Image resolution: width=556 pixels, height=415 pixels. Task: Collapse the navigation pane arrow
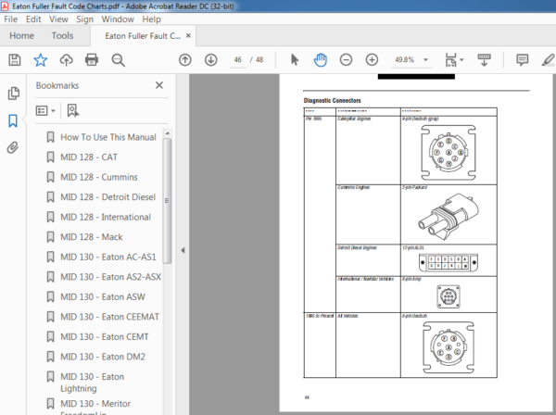coord(183,250)
